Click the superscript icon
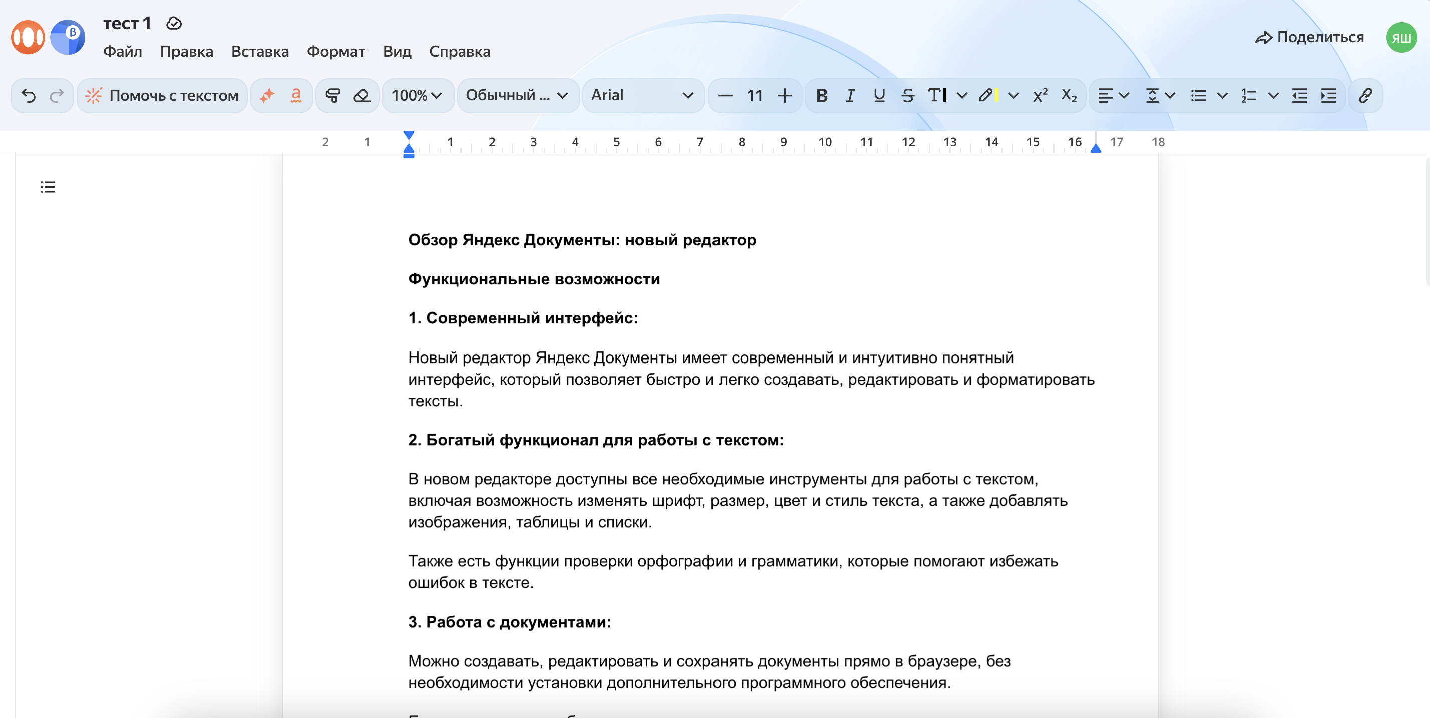 point(1040,96)
